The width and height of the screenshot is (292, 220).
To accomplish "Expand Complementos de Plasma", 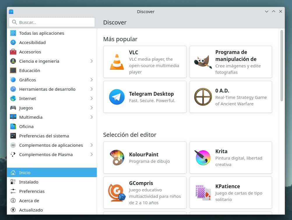I will pos(92,154).
